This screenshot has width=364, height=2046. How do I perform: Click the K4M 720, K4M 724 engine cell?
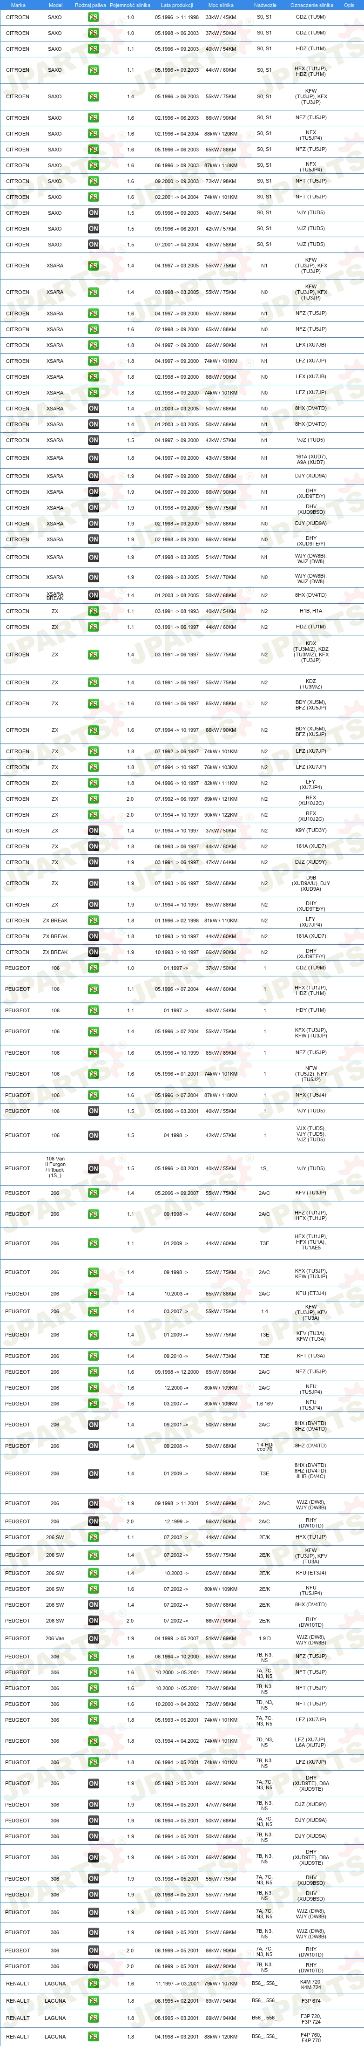(x=311, y=1983)
